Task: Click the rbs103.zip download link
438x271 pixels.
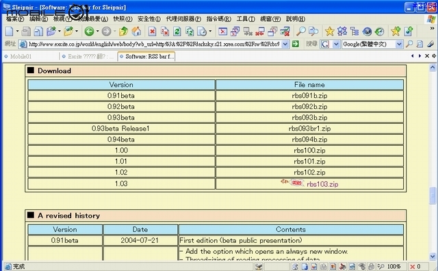Action: pyautogui.click(x=322, y=184)
